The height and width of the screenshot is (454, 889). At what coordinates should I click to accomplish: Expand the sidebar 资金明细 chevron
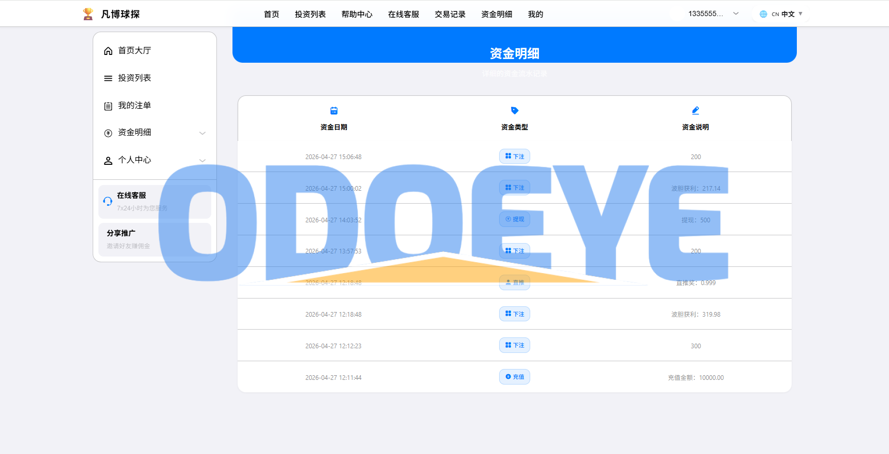202,133
